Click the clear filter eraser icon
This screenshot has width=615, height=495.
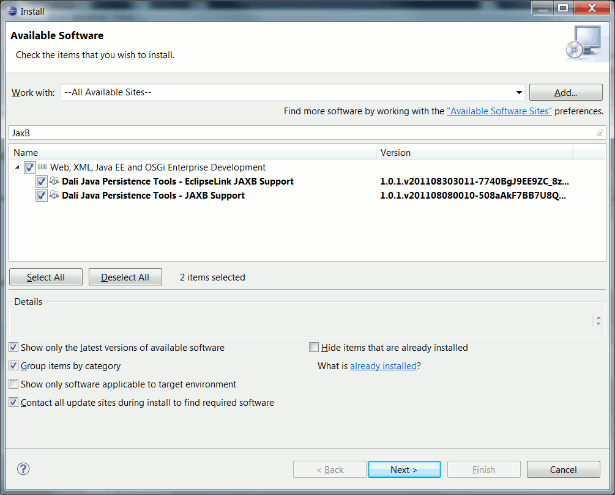point(600,133)
